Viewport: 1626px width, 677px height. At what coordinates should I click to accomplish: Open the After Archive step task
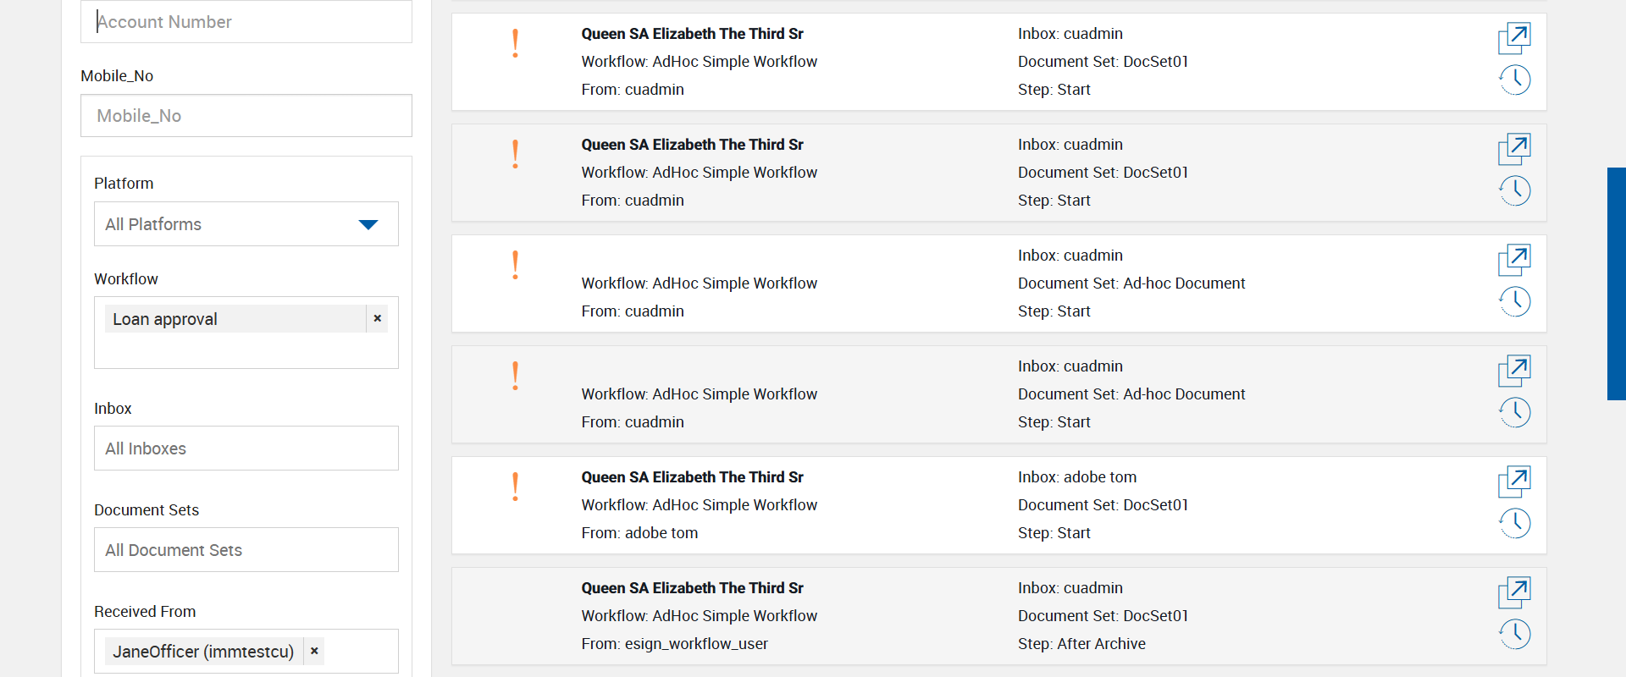coord(1513,592)
